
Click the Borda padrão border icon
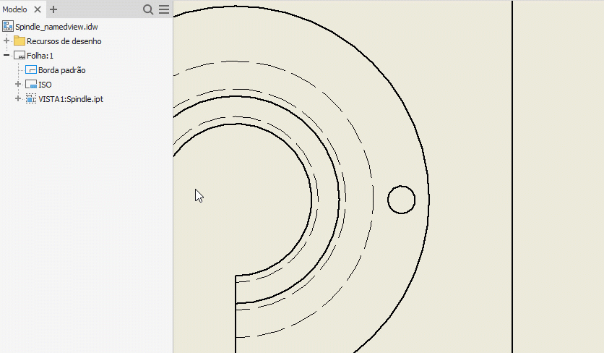pyautogui.click(x=31, y=70)
